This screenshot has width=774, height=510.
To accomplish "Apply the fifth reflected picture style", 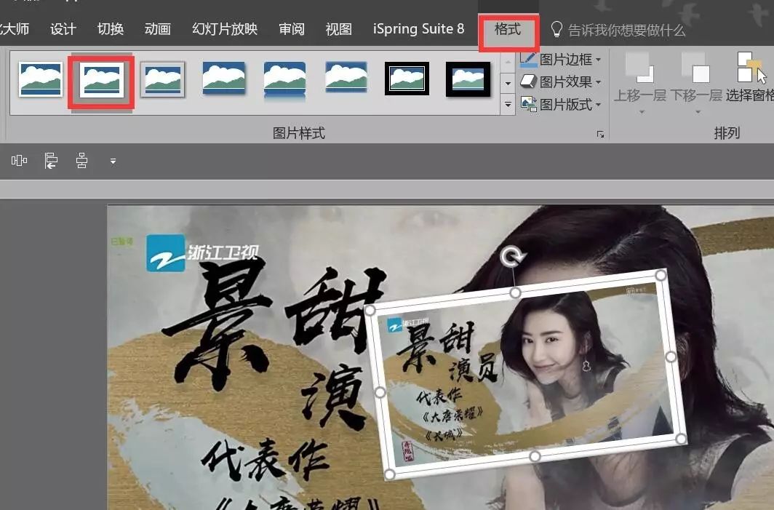I will [285, 79].
